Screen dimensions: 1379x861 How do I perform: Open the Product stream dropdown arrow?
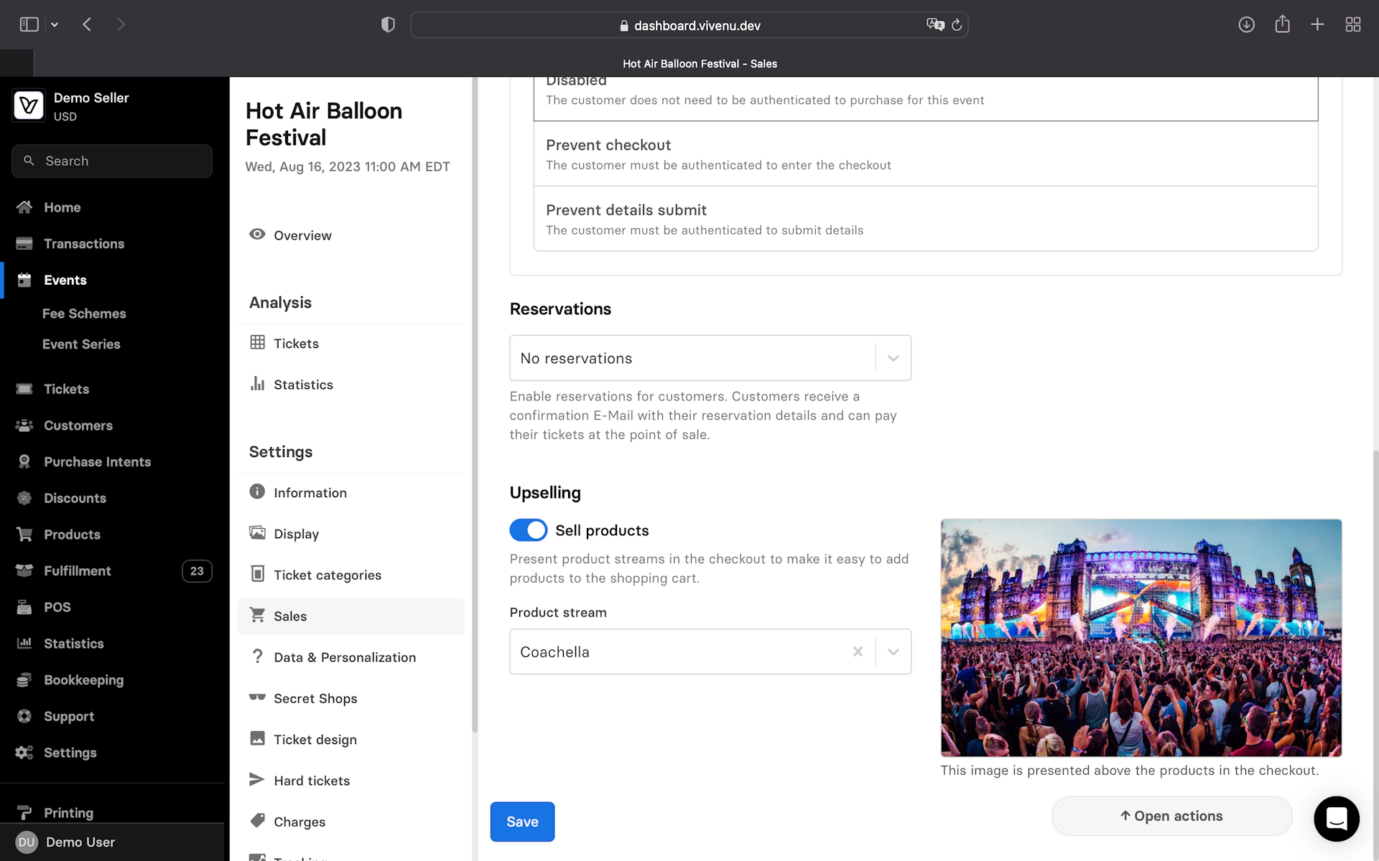tap(893, 651)
